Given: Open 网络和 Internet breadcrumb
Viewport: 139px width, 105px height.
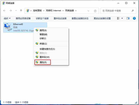Looking at the screenshot, I should (53, 11).
